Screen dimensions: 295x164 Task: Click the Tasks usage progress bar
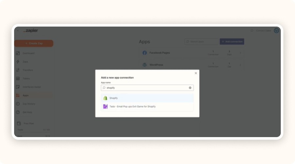tap(33, 132)
